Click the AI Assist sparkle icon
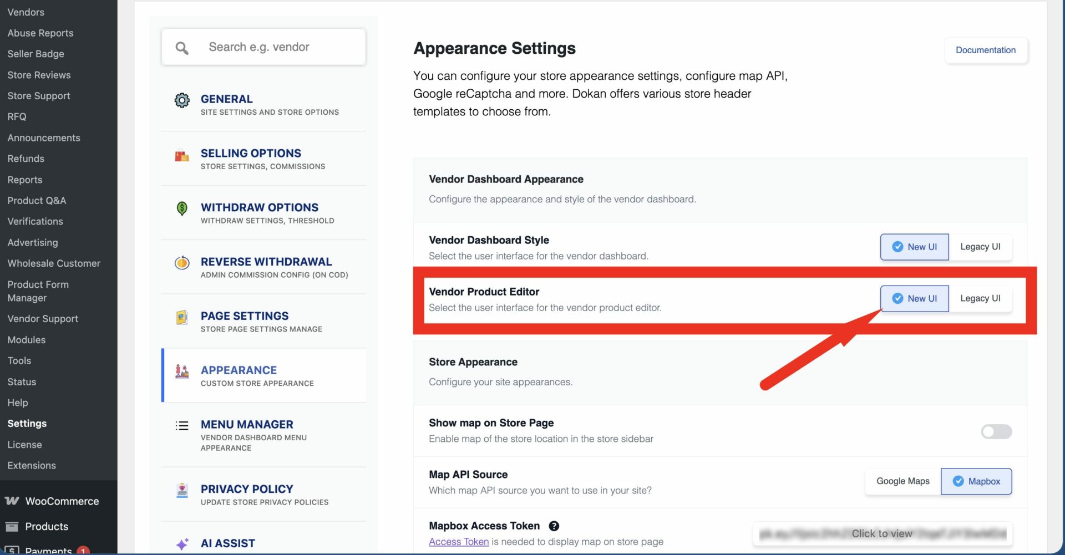The height and width of the screenshot is (555, 1065). (182, 544)
